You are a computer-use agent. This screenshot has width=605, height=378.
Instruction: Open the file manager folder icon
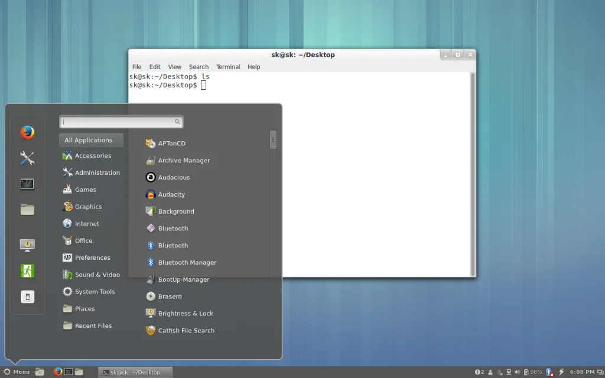click(x=26, y=210)
